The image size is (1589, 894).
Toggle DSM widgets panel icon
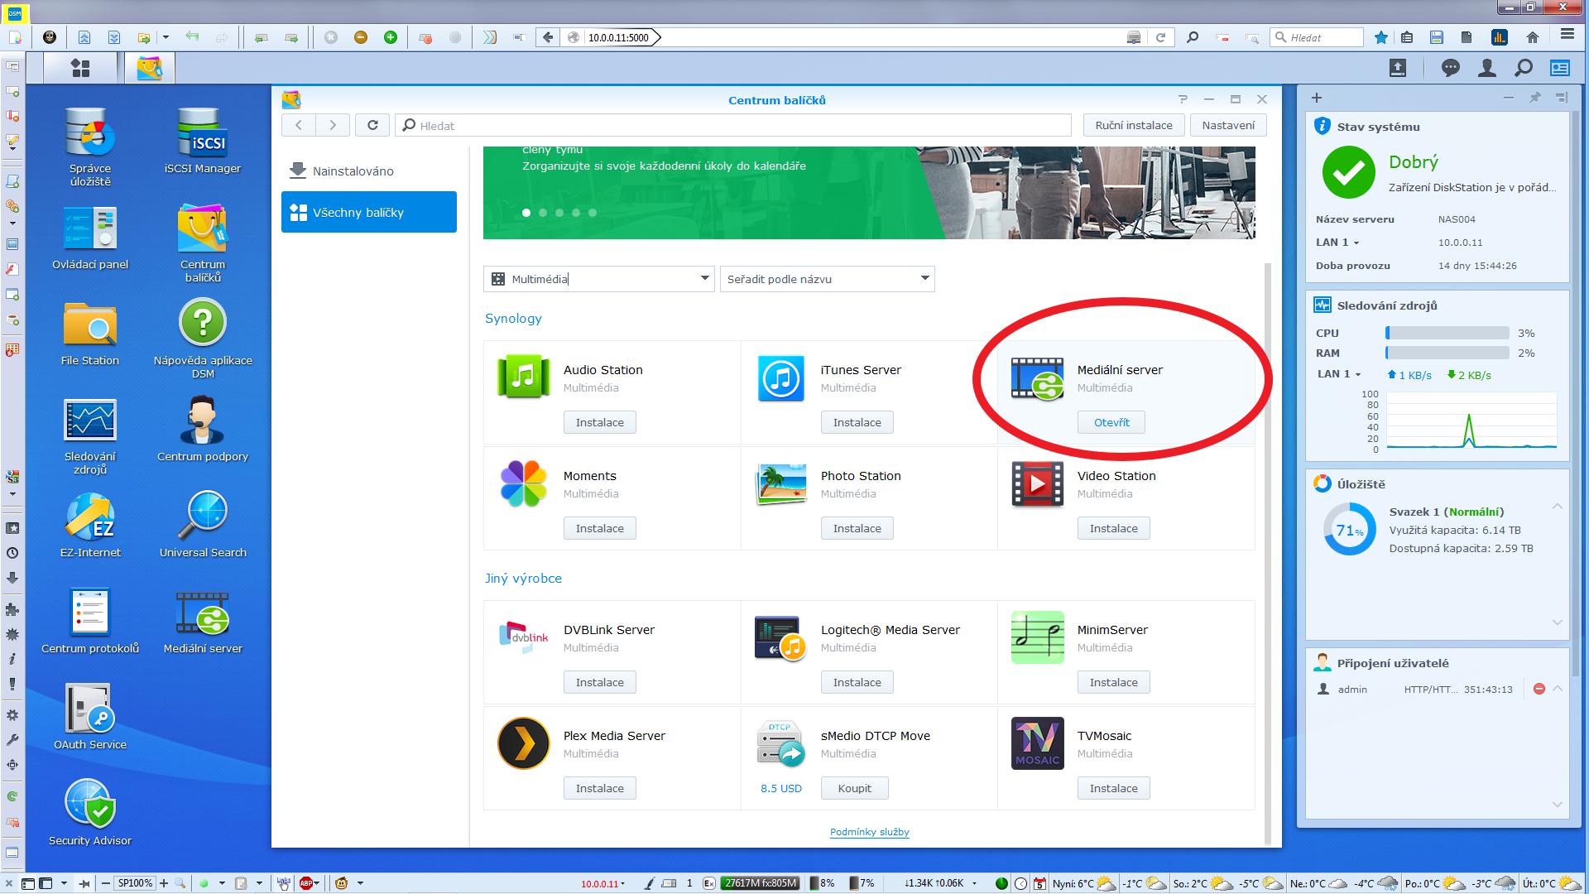tap(1560, 68)
